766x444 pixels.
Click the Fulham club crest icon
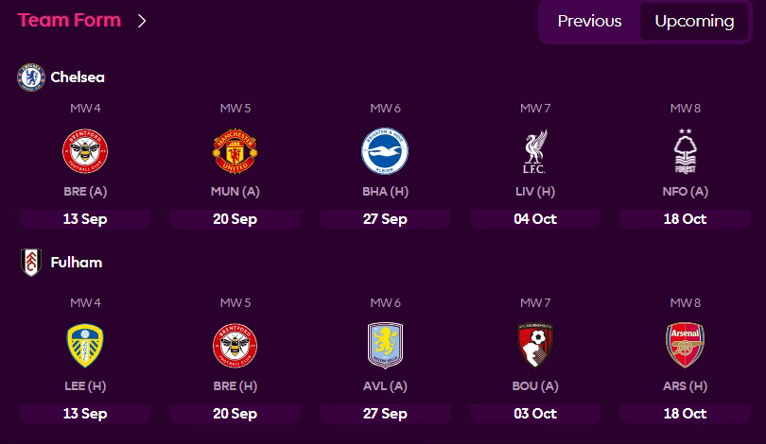coord(31,262)
